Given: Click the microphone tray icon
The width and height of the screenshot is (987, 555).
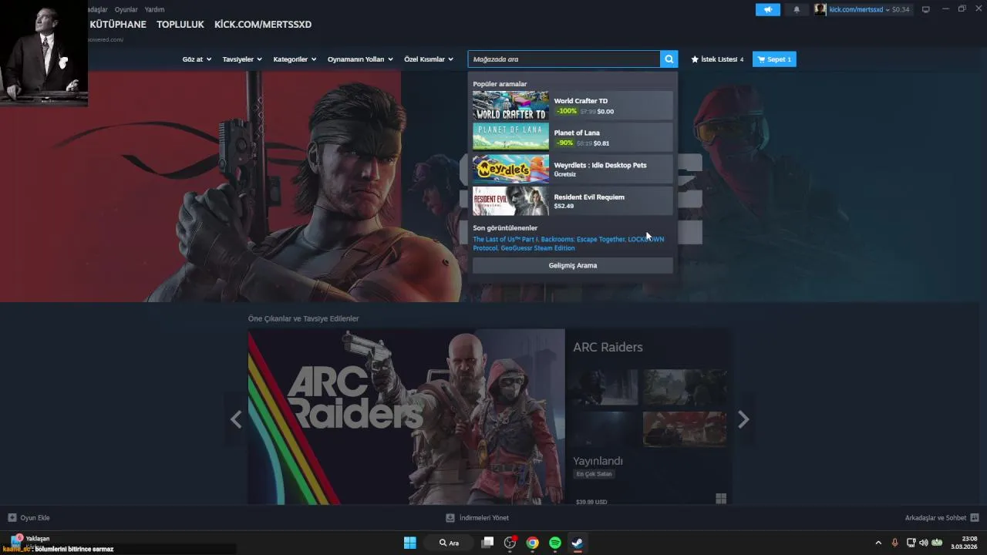Looking at the screenshot, I should point(894,543).
